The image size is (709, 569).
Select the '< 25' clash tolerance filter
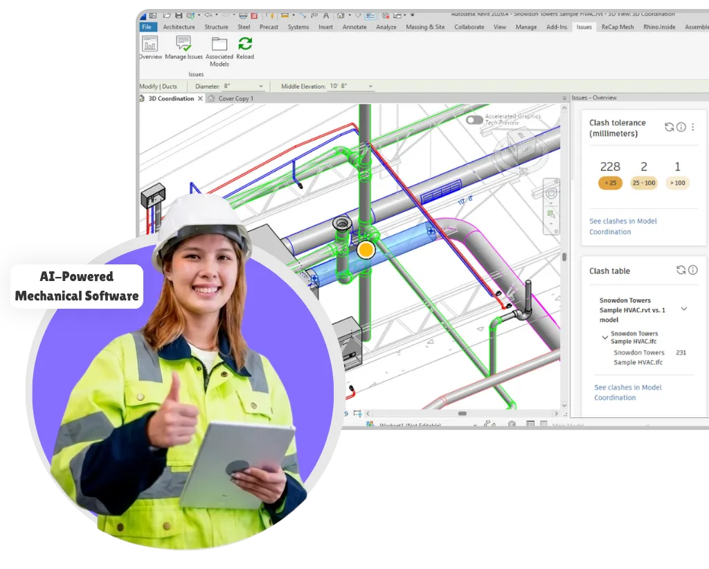[x=610, y=183]
